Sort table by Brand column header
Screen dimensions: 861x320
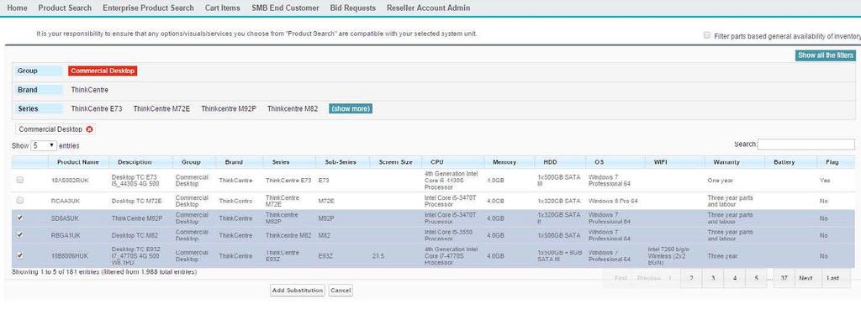coord(234,162)
